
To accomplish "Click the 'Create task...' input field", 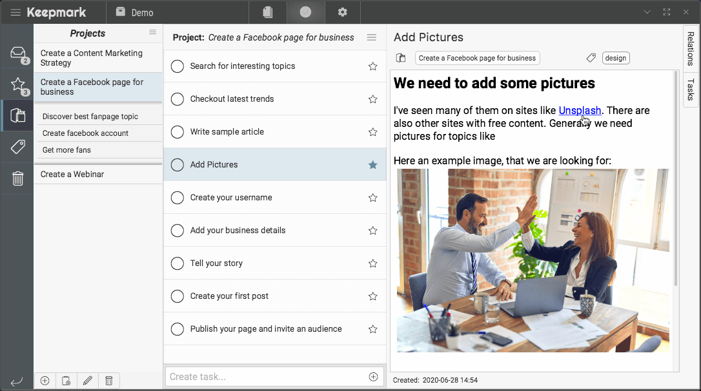I will [266, 377].
